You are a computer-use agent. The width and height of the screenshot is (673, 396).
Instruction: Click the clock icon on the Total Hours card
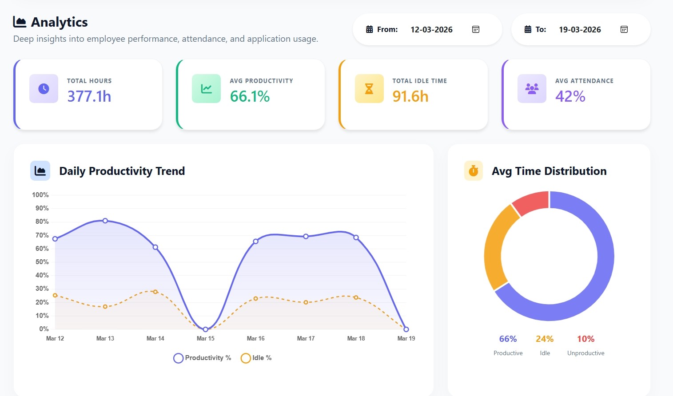tap(43, 88)
